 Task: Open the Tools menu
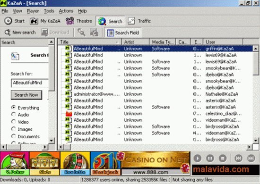49,11
